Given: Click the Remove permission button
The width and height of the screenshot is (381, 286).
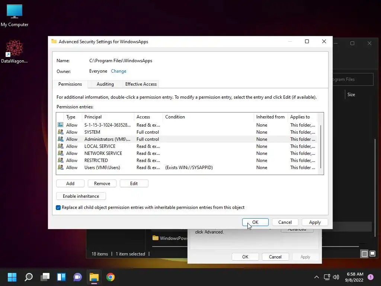Looking at the screenshot, I should click(x=102, y=183).
